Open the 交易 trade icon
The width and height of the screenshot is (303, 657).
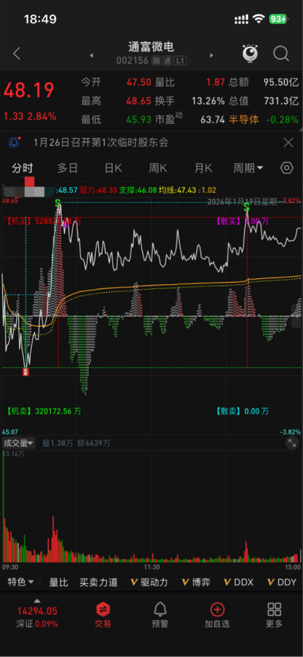[103, 614]
